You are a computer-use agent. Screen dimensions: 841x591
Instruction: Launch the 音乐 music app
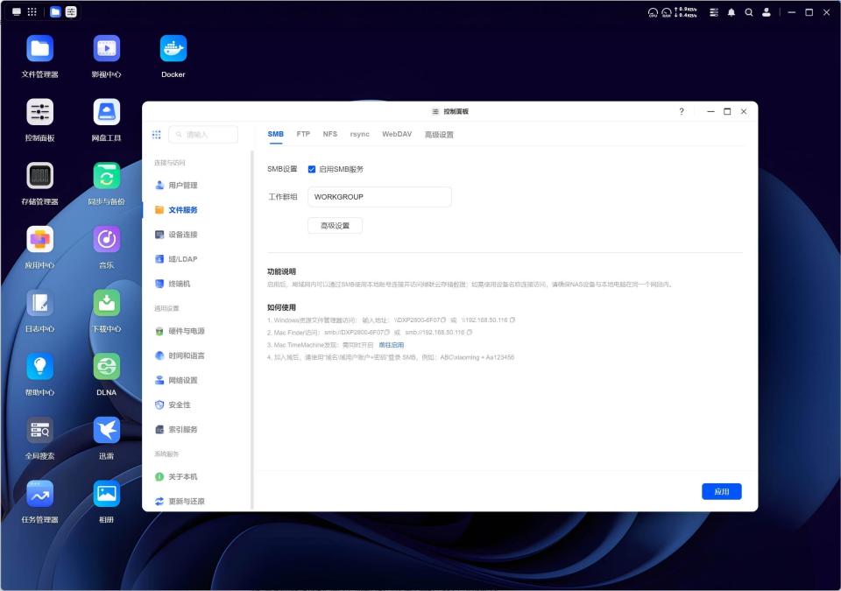coord(106,239)
